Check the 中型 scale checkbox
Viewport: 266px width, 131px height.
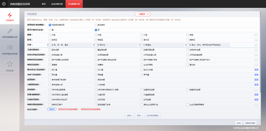pos(96,35)
